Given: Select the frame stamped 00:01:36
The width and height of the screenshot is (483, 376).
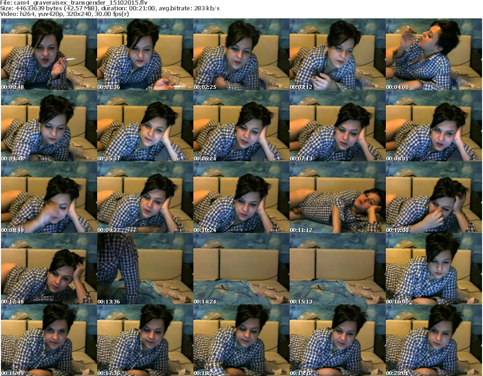Looking at the screenshot, I should click(x=145, y=54).
